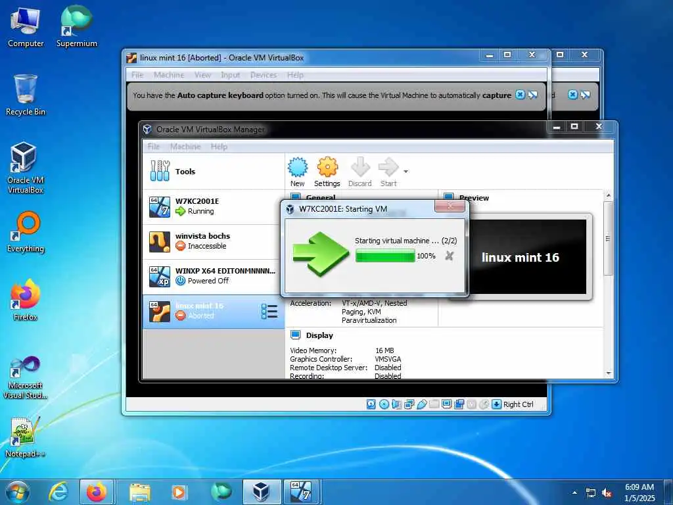Open the Everything desktop shortcut
Viewport: 673px width, 505px height.
(x=26, y=232)
